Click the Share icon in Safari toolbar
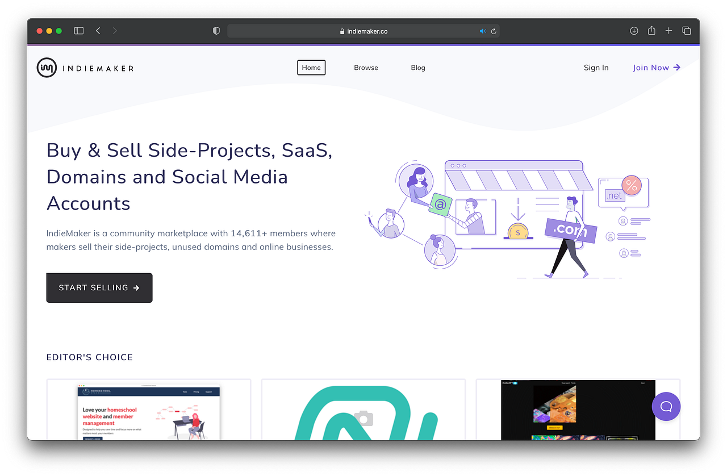The height and width of the screenshot is (476, 727). coord(651,31)
